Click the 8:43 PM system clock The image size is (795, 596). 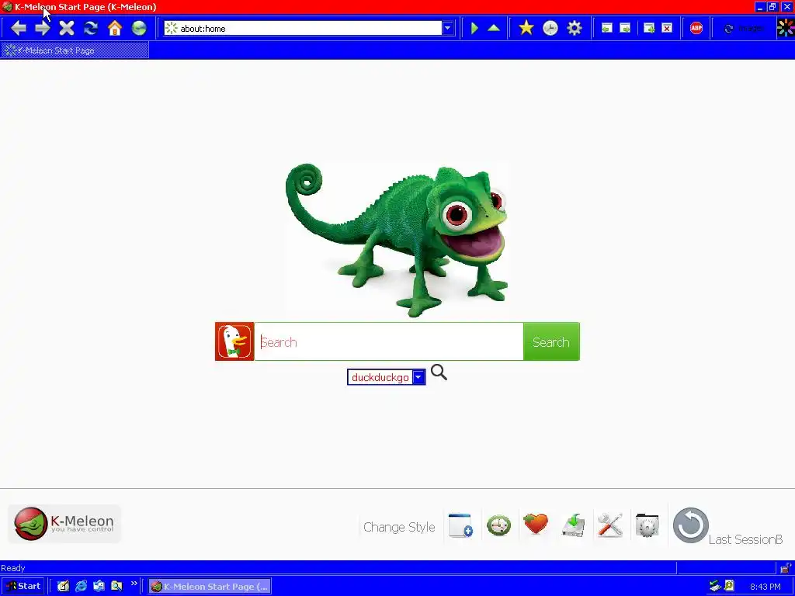pos(765,587)
